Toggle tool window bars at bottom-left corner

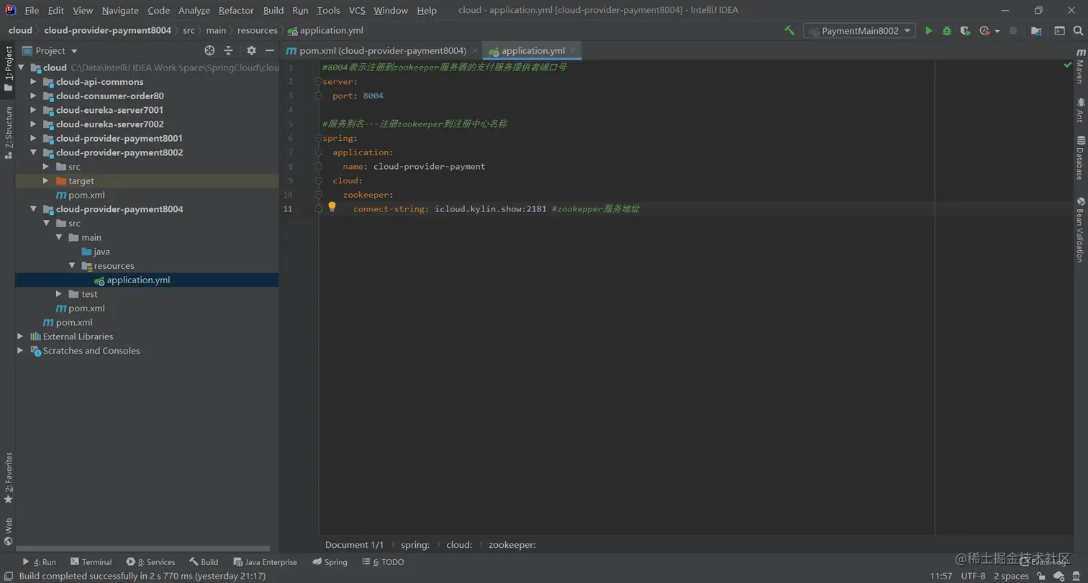coord(8,576)
